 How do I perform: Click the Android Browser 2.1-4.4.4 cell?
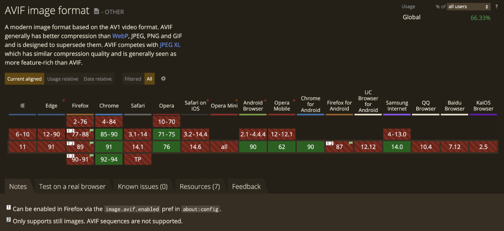pyautogui.click(x=253, y=134)
